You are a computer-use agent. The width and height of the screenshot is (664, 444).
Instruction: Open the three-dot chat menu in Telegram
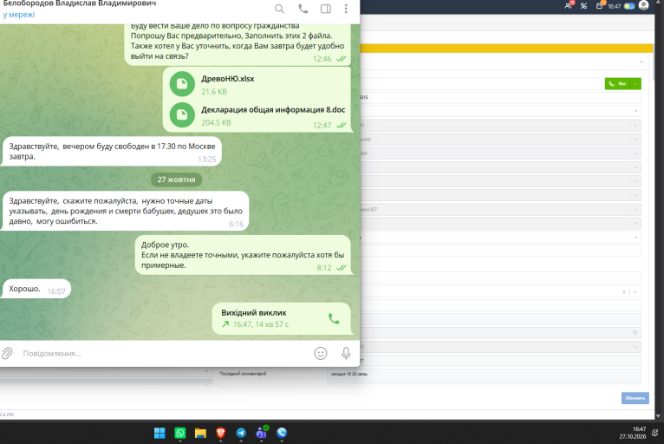(346, 9)
